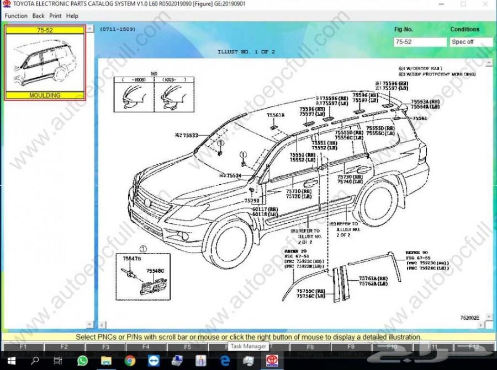The height and width of the screenshot is (370, 497).
Task: Click the illustration scroll right arrow
Action: (x=481, y=325)
